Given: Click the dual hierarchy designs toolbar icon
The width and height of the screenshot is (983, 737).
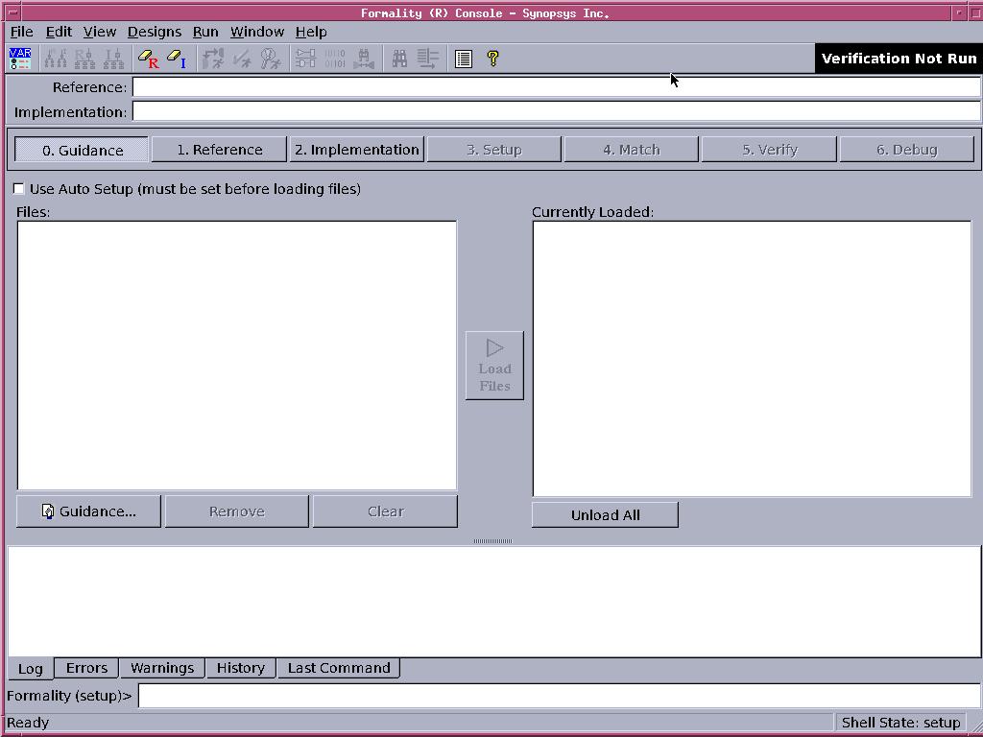Looking at the screenshot, I should (x=55, y=59).
